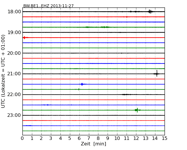Click the 20:00 time label
Image resolution: width=187 pixels, height=150 pixels.
[x=14, y=53]
